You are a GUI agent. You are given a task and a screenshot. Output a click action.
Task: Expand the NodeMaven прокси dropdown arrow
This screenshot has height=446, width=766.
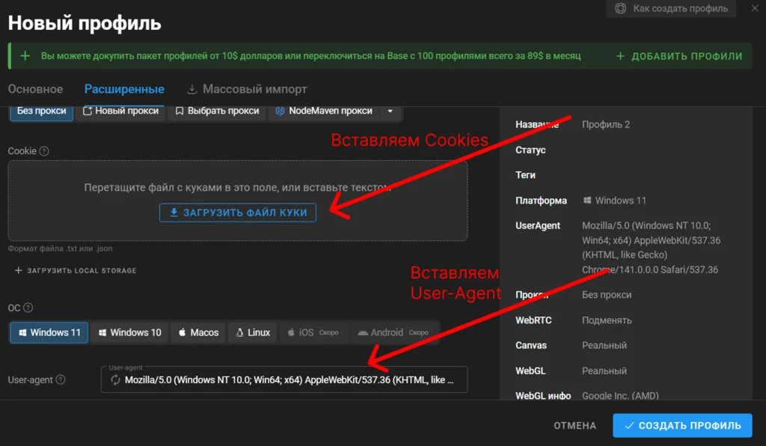coord(389,111)
